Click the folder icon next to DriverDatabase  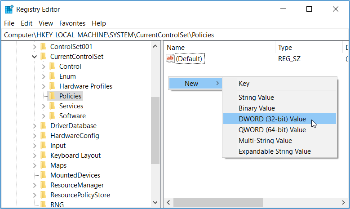43,126
